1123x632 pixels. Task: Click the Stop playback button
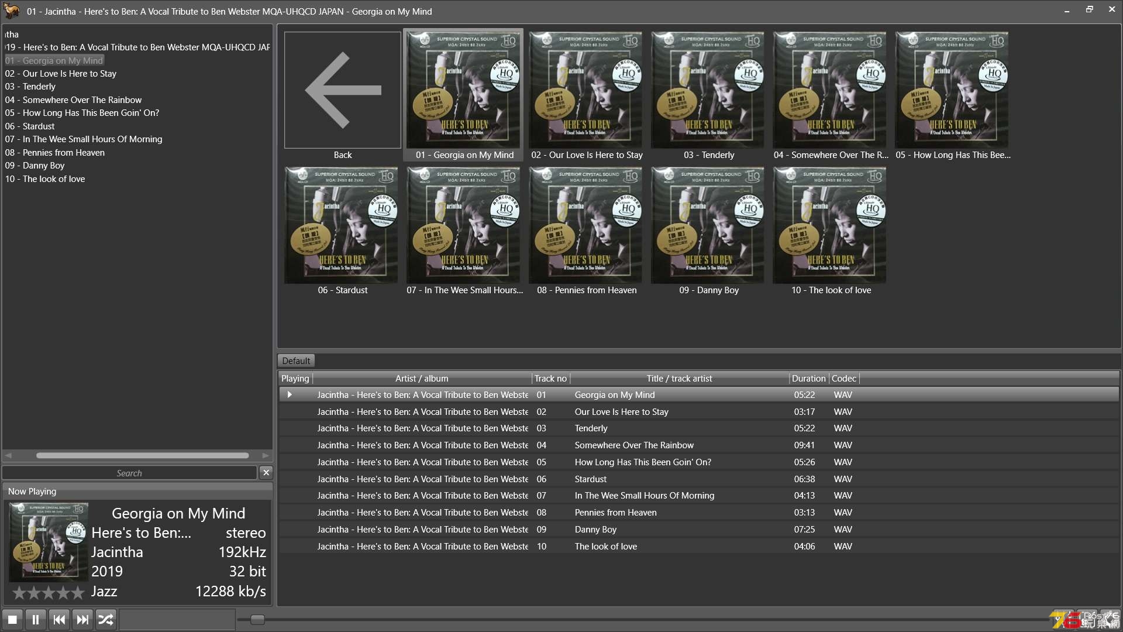[12, 619]
